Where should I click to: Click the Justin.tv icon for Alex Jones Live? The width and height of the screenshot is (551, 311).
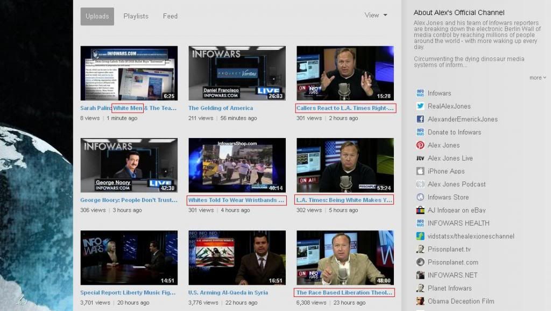(x=420, y=158)
